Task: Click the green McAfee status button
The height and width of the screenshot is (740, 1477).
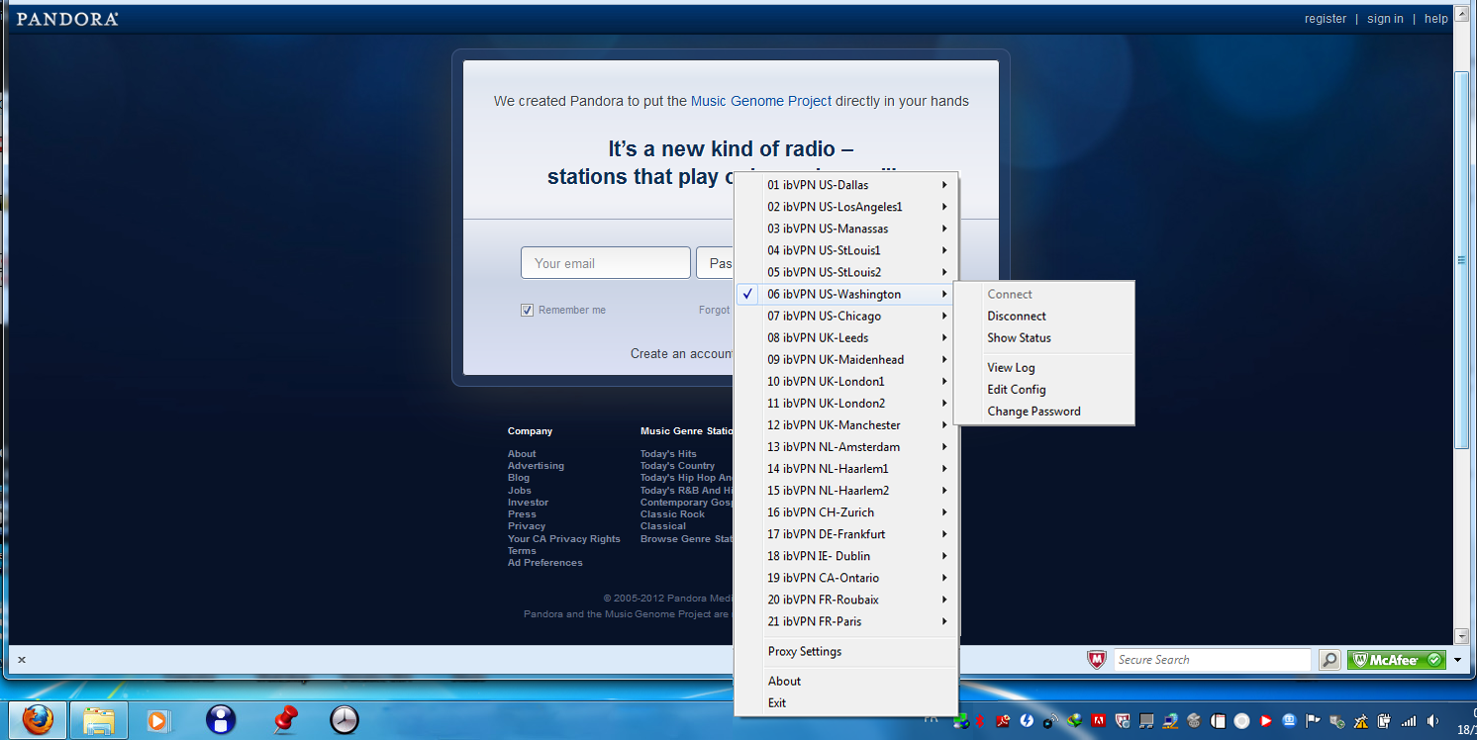Action: (x=1397, y=660)
